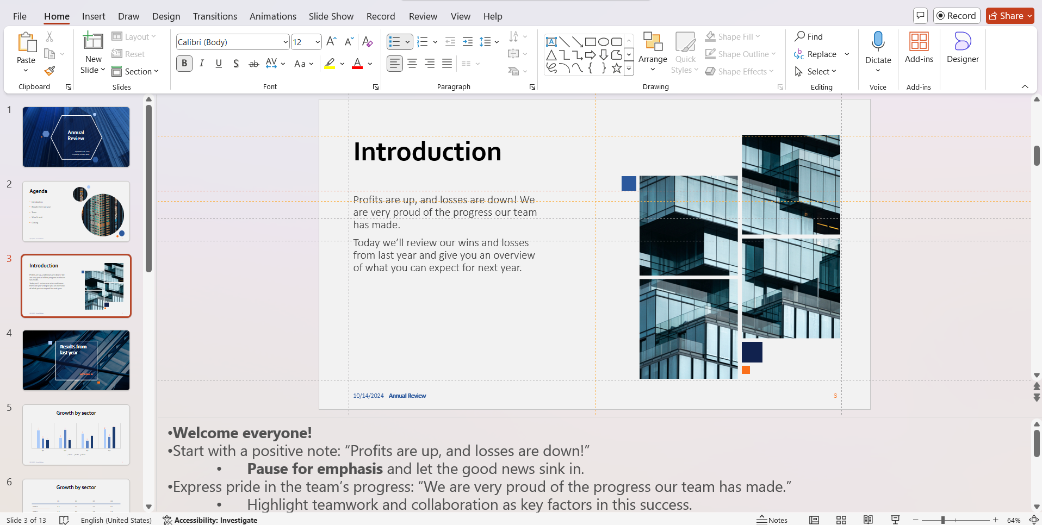Open the File tab
This screenshot has width=1042, height=525.
click(20, 16)
